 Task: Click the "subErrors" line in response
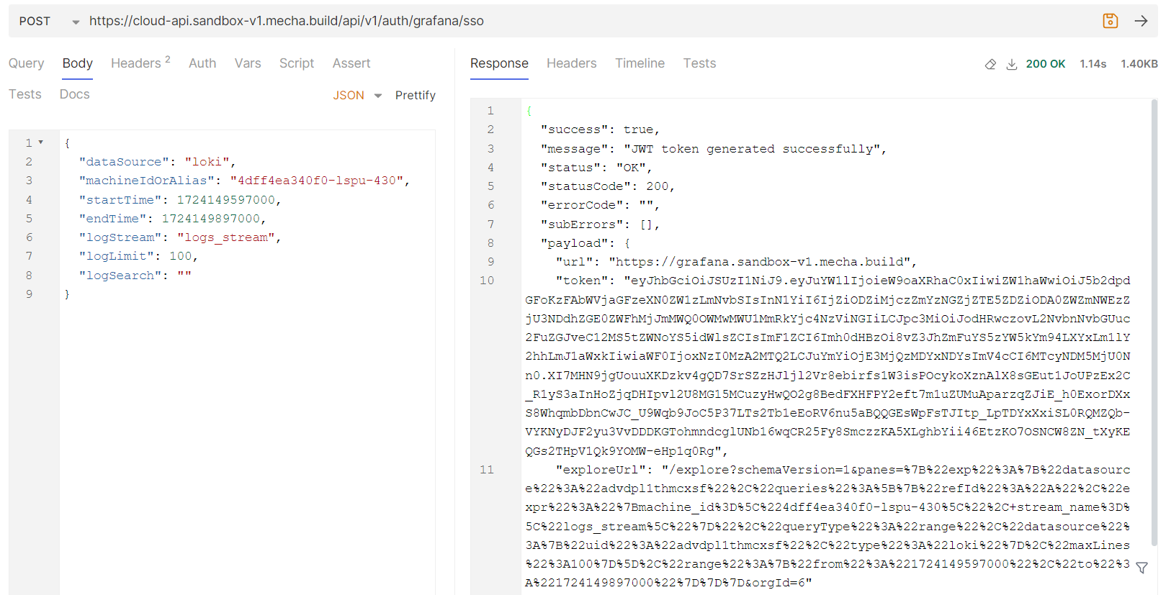(x=601, y=224)
